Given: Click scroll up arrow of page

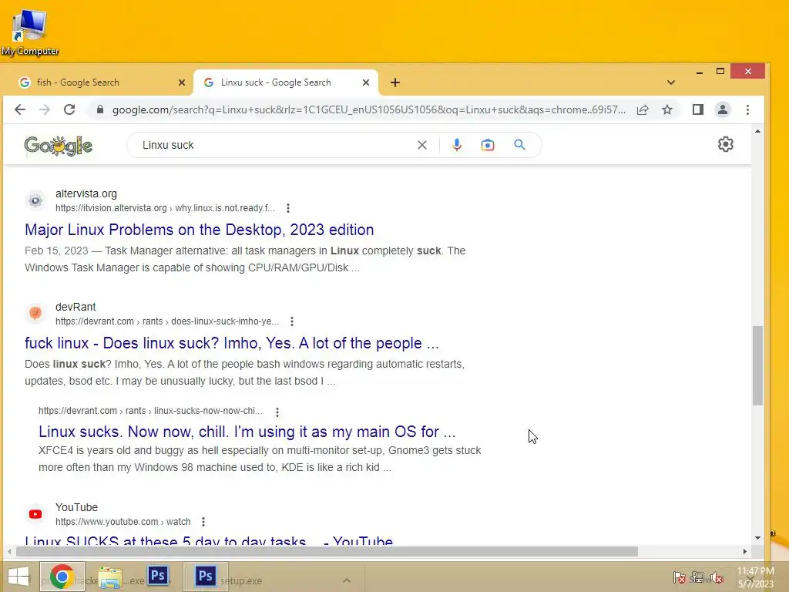Looking at the screenshot, I should coord(757,131).
